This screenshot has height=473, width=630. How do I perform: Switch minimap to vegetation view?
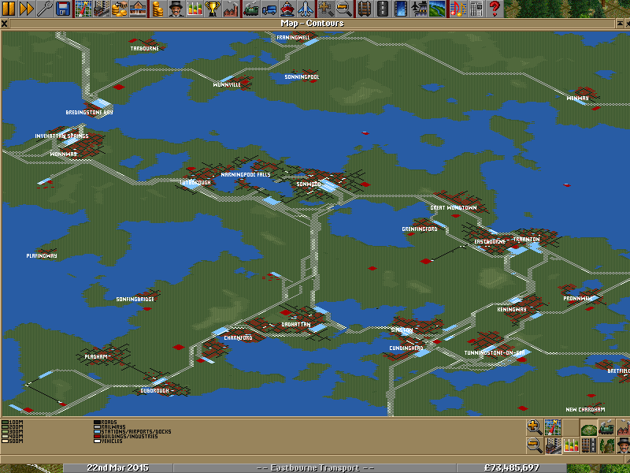(606, 445)
